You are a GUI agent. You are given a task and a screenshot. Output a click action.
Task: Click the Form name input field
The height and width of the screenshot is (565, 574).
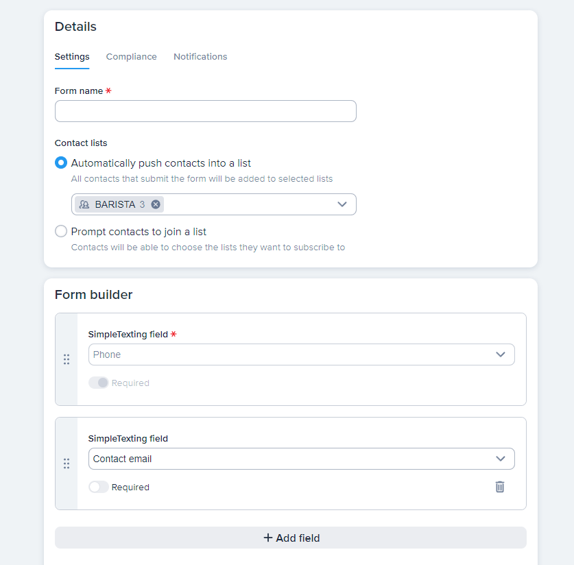point(205,110)
